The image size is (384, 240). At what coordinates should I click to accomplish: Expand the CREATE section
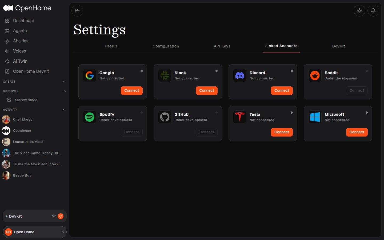35,82
